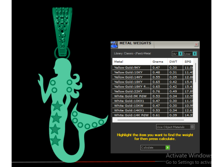The image size is (223, 167).
Task: Click the 0.39 DWT value for 14K PdW
Action: [173, 115]
